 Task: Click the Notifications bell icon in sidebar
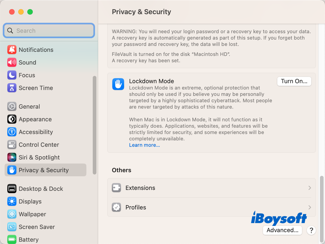click(x=12, y=49)
